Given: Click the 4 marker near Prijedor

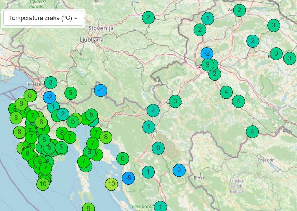Looking at the screenshot, I should 252,132.
